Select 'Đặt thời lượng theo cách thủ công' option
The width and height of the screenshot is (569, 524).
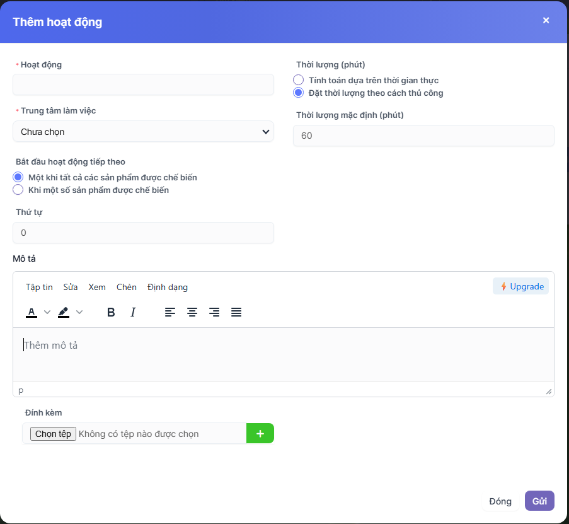tap(299, 93)
